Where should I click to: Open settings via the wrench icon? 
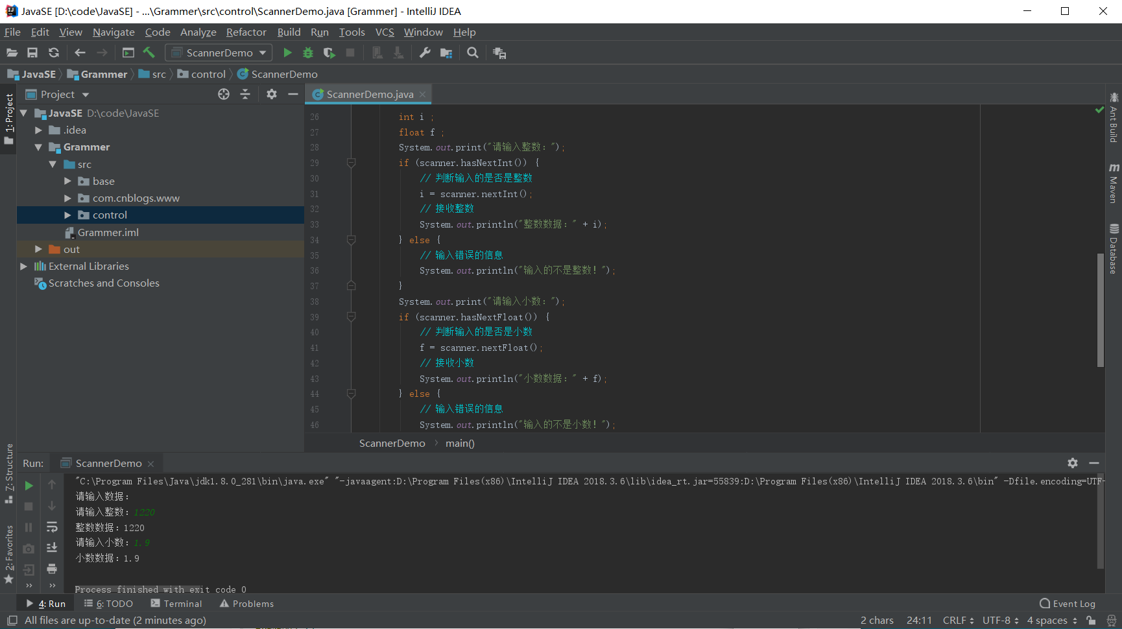click(425, 53)
